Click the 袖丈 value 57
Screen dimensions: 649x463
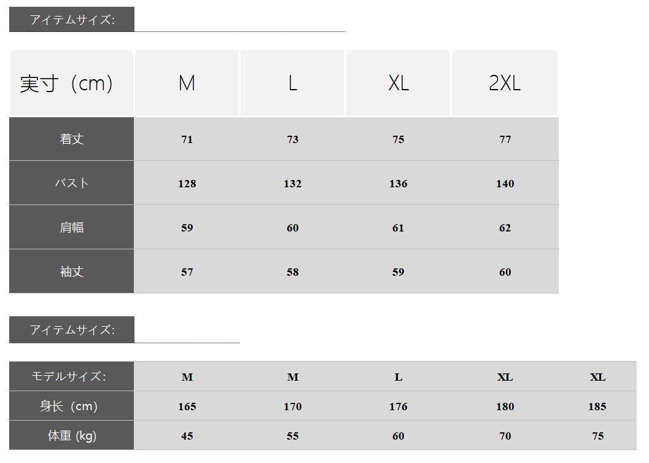tap(187, 272)
